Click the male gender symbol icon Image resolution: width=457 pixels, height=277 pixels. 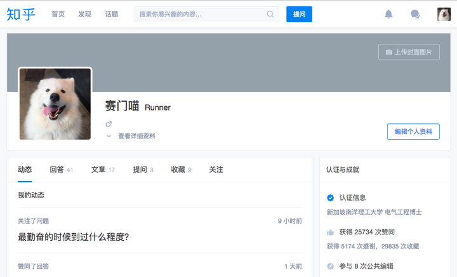(x=109, y=124)
